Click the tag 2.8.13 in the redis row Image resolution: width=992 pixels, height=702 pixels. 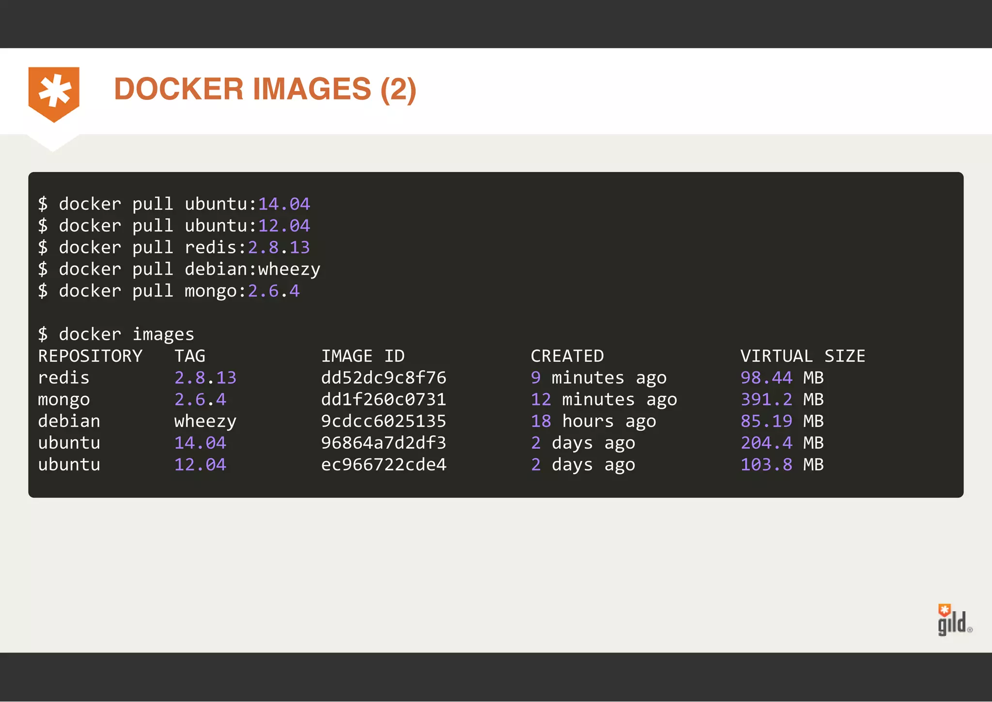point(205,378)
